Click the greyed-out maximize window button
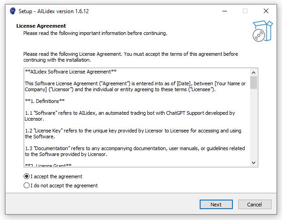The height and width of the screenshot is (220, 282). point(245,11)
